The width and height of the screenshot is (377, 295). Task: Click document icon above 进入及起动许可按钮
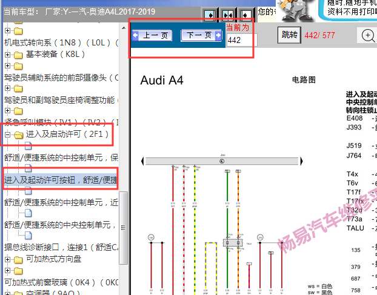[28, 168]
